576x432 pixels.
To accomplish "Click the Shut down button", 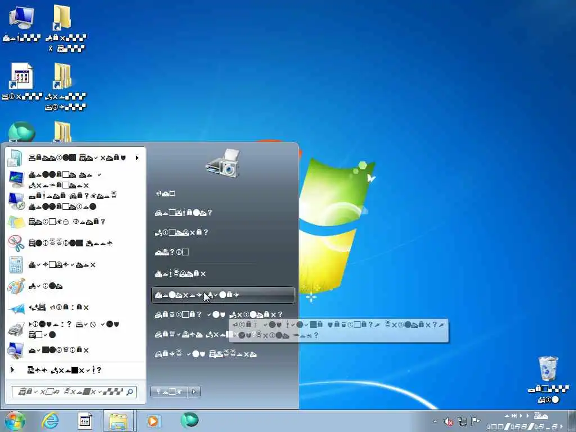I will point(169,392).
